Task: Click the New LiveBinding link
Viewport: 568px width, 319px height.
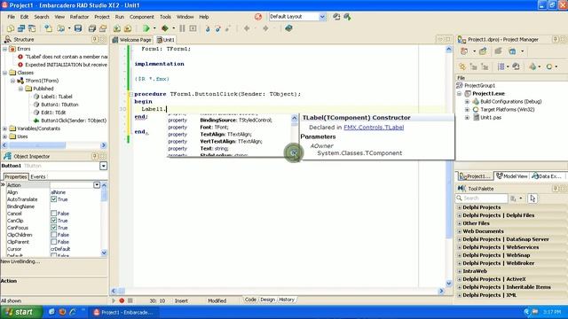Action: click(x=20, y=261)
